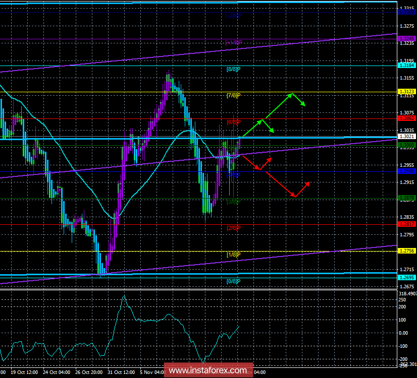Click the [+2/8]P Murray level label

point(234,16)
